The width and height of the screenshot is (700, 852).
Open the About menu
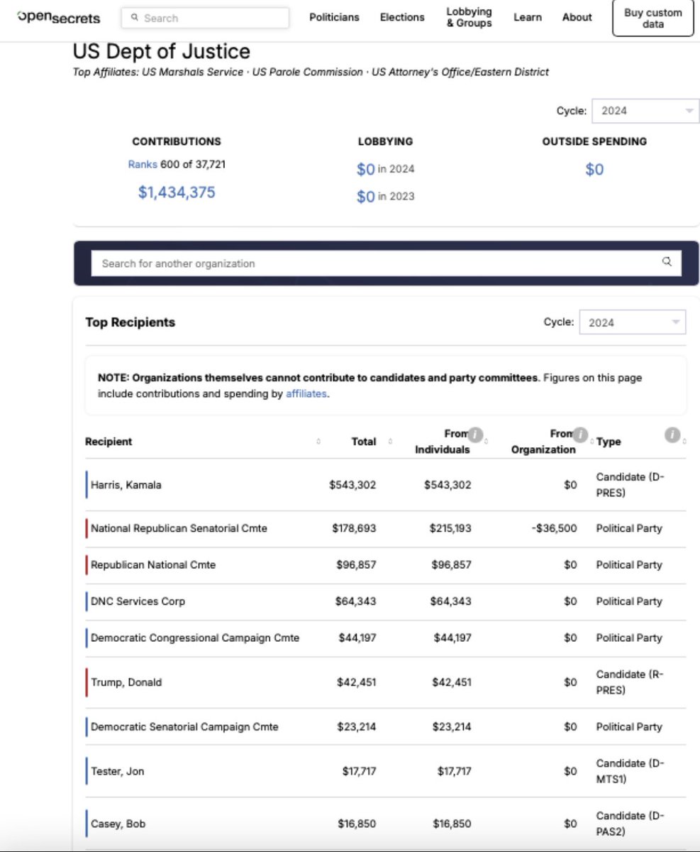(x=577, y=18)
